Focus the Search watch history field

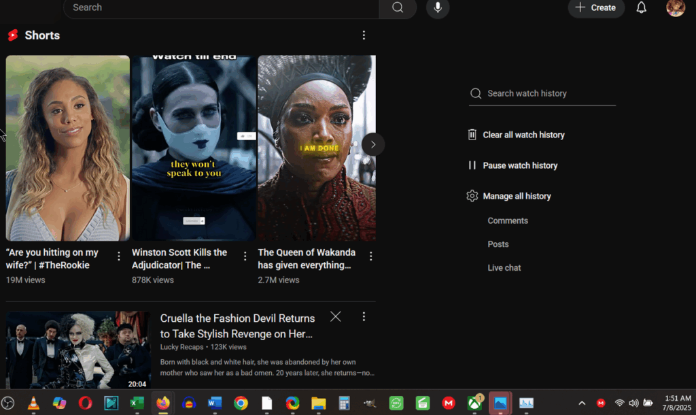(x=542, y=93)
